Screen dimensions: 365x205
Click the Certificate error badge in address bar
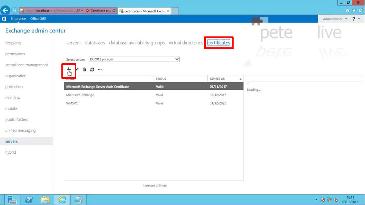[x=99, y=11]
